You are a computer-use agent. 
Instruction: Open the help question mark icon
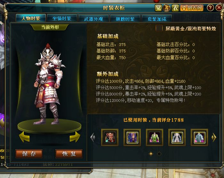[210, 8]
